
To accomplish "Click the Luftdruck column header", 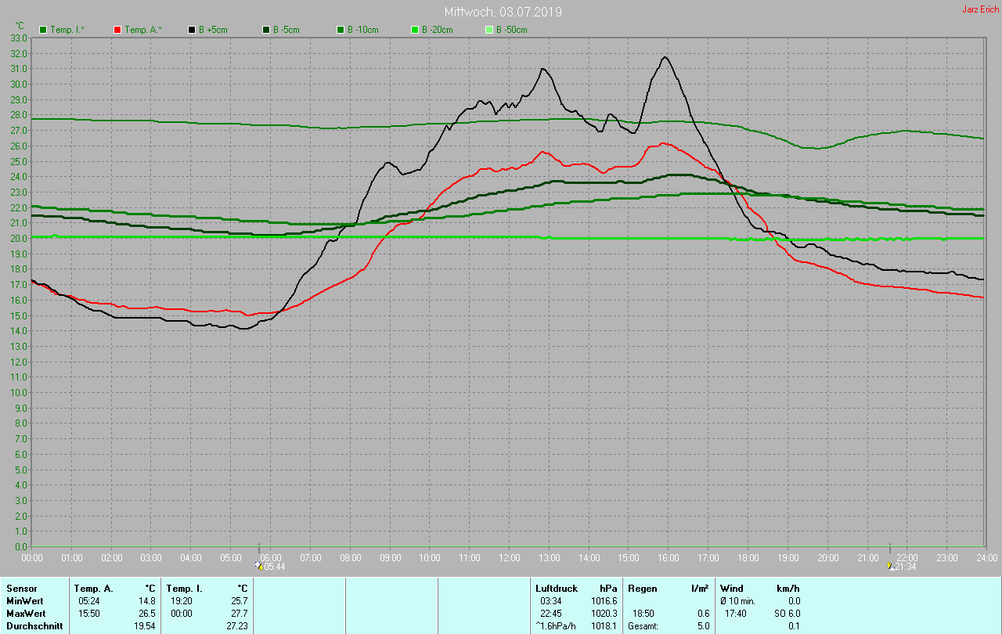I will pyautogui.click(x=556, y=588).
